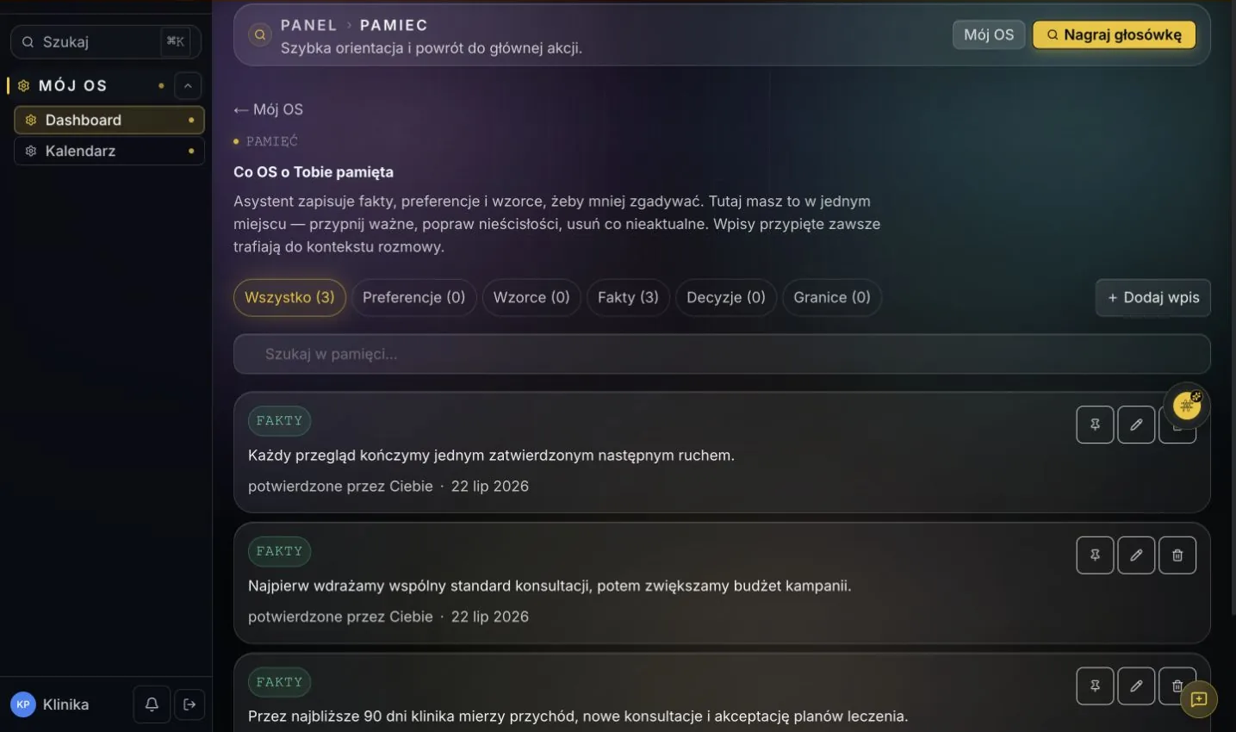Pin the entry 'Najpierw wdrażamy wspólny standard'

[1095, 555]
